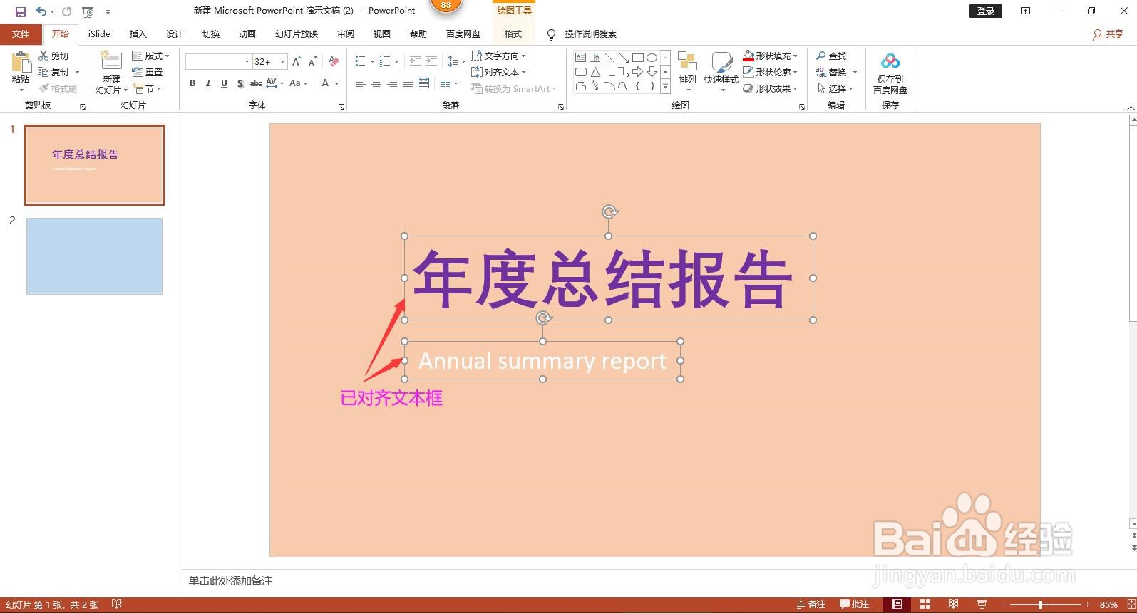The image size is (1137, 613).
Task: Click the Reset (重置) slide button
Action: click(148, 72)
